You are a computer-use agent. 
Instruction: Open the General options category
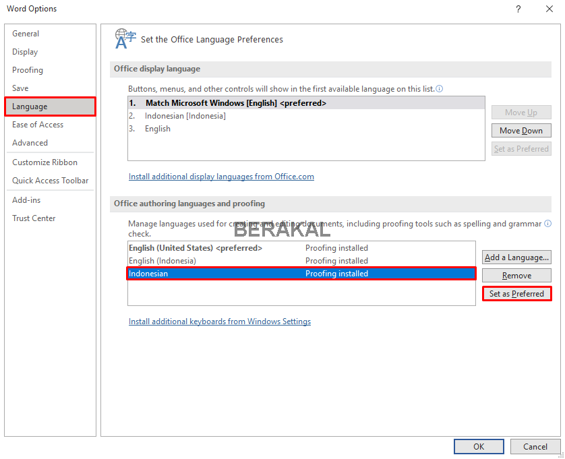coord(50,34)
